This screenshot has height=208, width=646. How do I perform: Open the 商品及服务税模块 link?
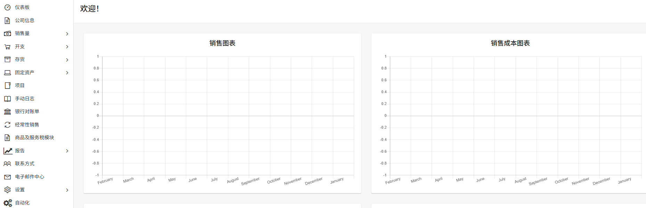coord(34,138)
